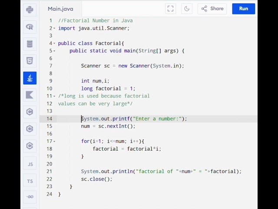Collapse the for loop fold on line 17

(x=54, y=142)
